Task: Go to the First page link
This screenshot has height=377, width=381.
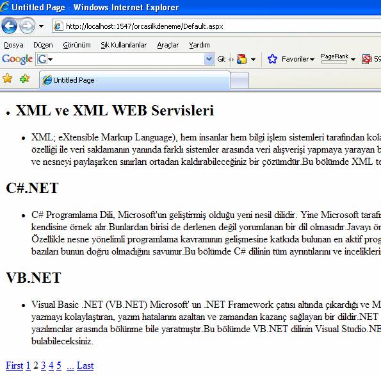Action: [x=15, y=365]
